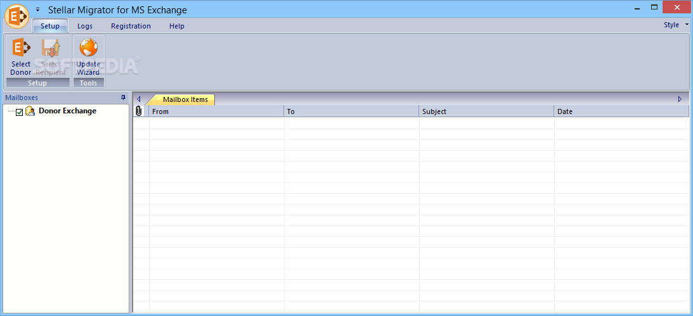Sort by the Subject column header

[486, 111]
